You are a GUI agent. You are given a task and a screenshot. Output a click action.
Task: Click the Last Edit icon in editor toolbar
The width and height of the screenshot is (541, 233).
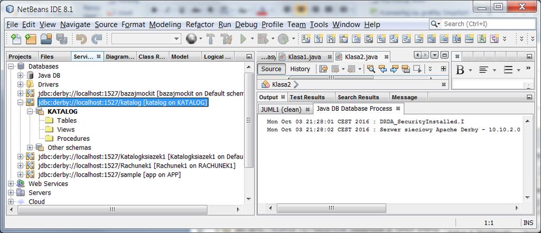323,69
